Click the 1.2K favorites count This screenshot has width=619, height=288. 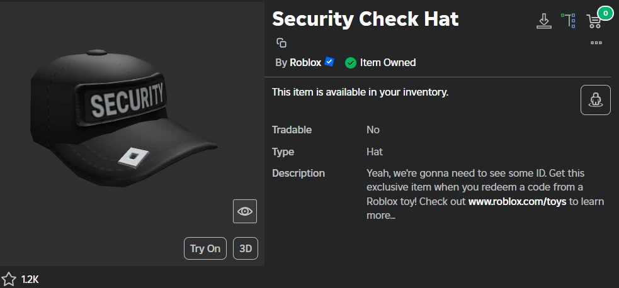(x=30, y=279)
